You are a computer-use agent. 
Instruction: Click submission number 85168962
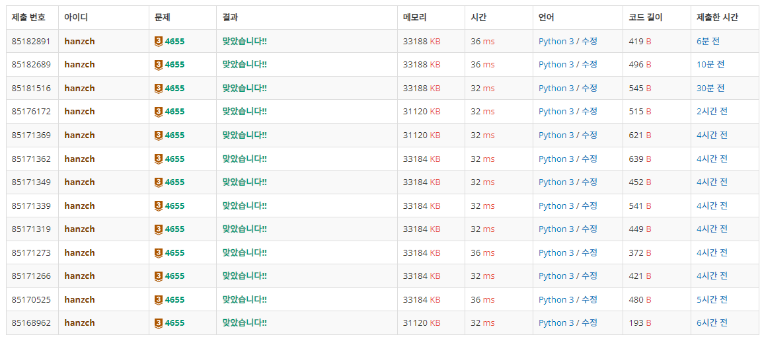31,323
